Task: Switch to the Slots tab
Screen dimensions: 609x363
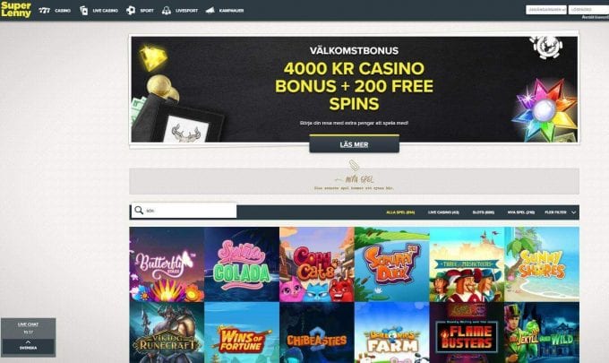Action: (484, 212)
